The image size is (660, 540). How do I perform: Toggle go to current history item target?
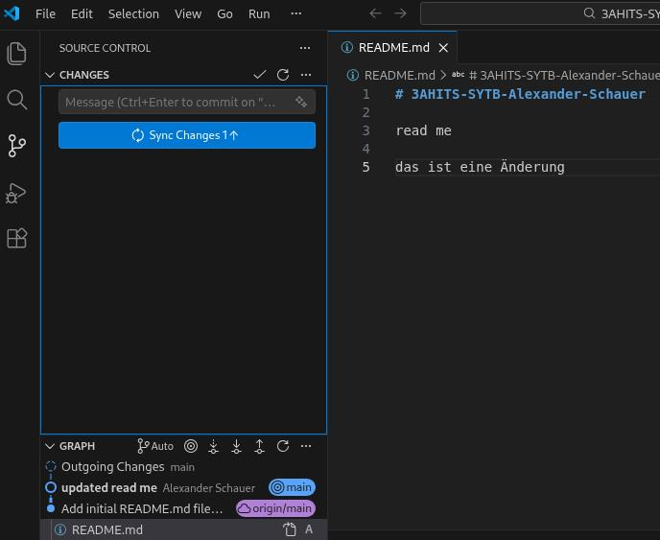191,446
